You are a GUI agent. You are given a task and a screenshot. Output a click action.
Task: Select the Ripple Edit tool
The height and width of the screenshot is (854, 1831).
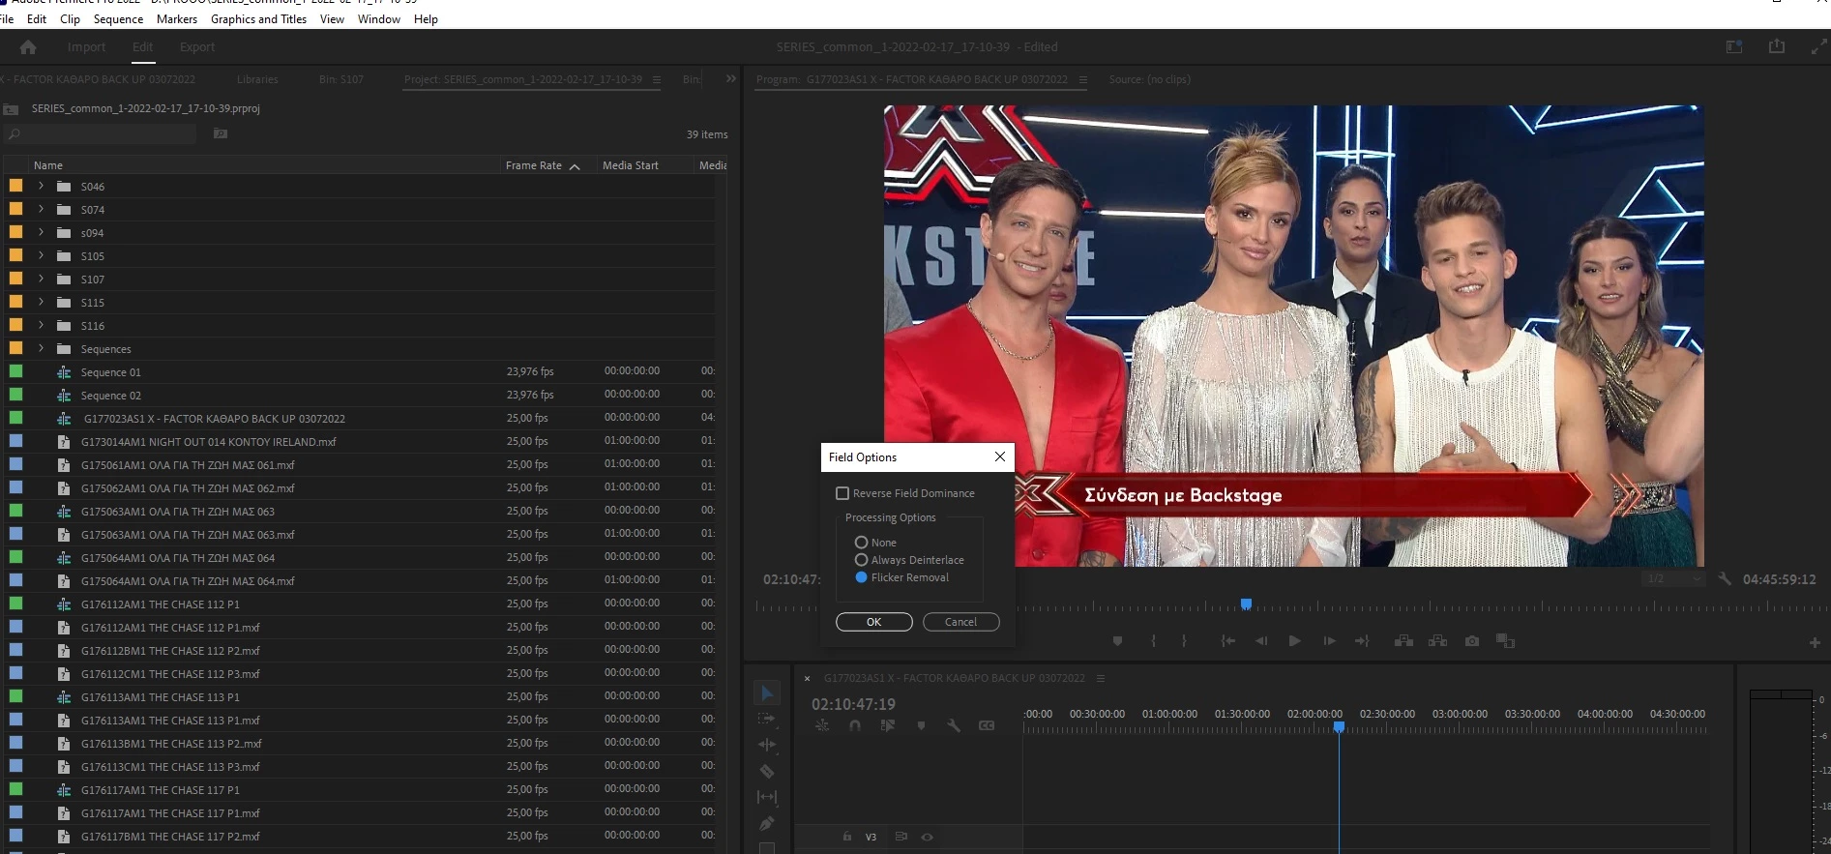point(767,745)
